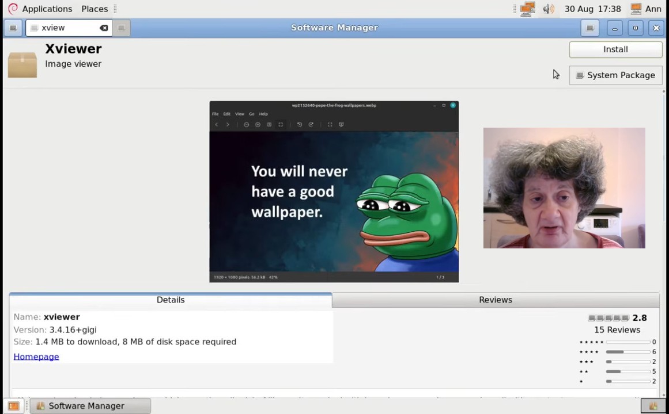Click the size text 1.4 MB to download
Image resolution: width=669 pixels, height=414 pixels.
77,342
